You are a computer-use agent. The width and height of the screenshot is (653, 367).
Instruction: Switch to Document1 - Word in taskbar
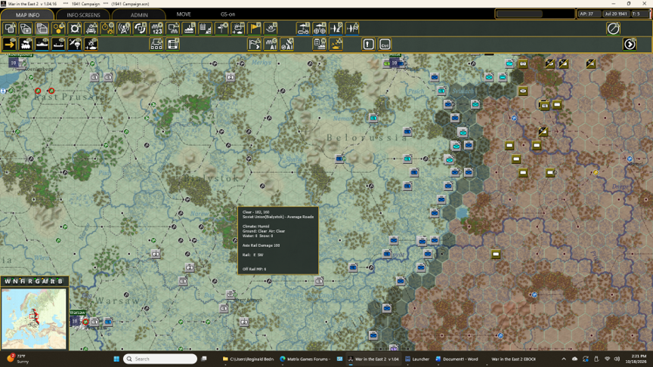click(x=456, y=359)
